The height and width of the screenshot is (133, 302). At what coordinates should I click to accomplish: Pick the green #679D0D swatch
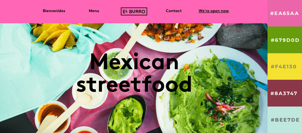285,40
